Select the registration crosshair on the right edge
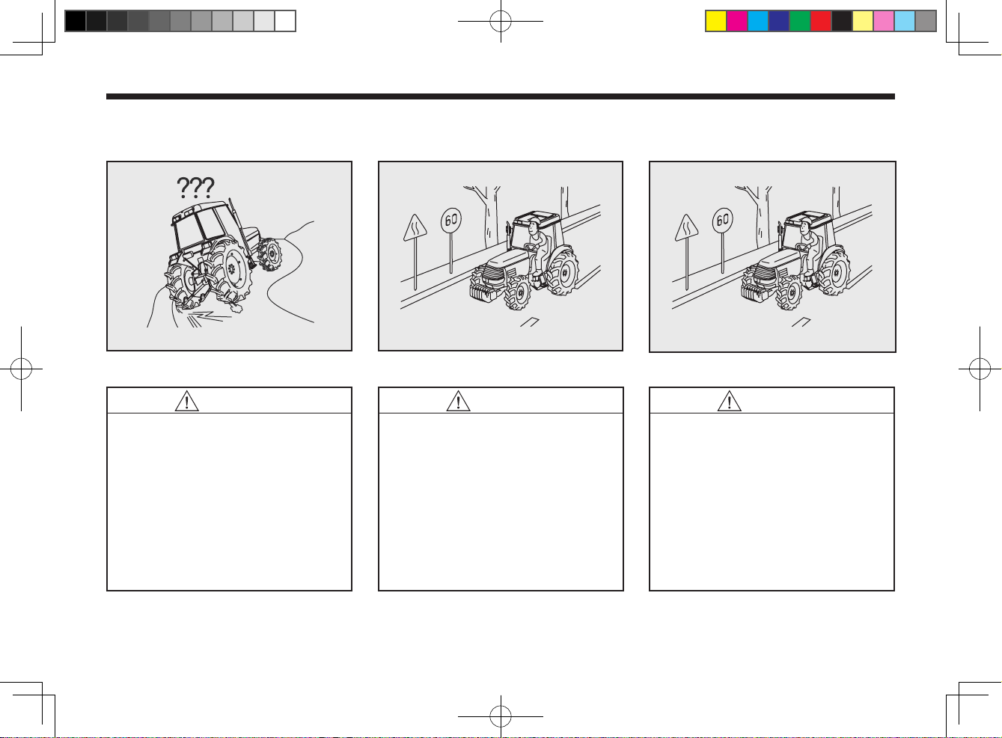Image resolution: width=1002 pixels, height=738 pixels. 980,368
